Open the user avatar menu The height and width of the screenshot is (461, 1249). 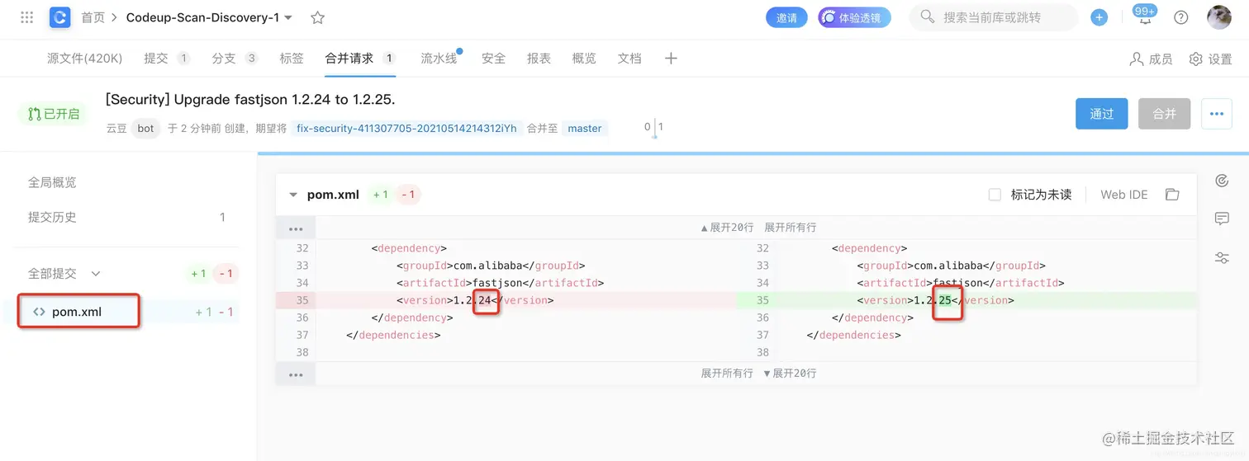click(x=1219, y=17)
